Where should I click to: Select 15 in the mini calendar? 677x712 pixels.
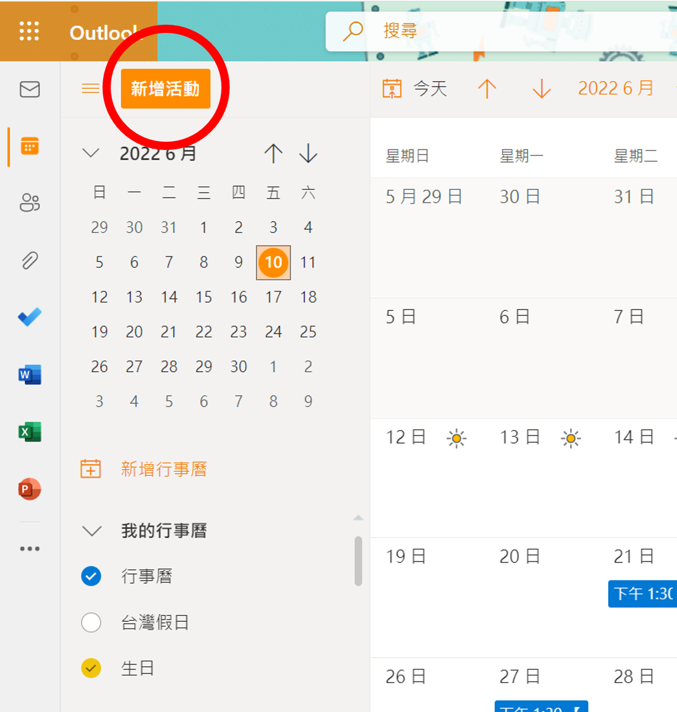point(204,297)
